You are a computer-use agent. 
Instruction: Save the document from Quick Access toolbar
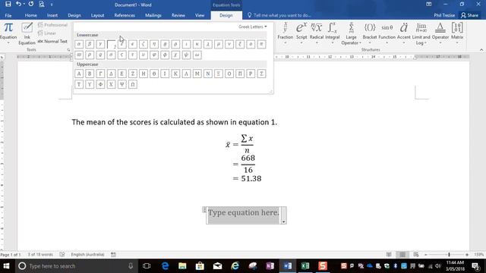click(8, 5)
